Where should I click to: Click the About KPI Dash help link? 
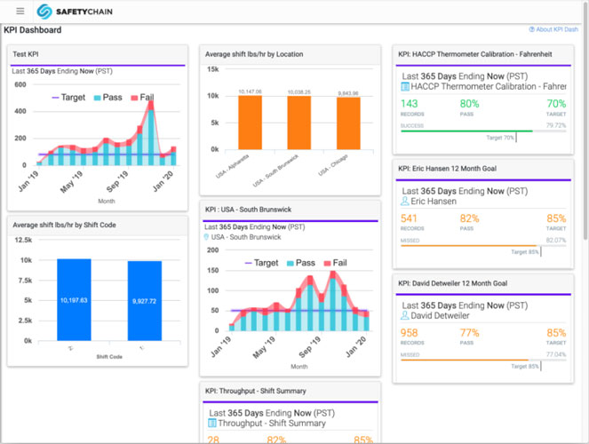point(553,30)
